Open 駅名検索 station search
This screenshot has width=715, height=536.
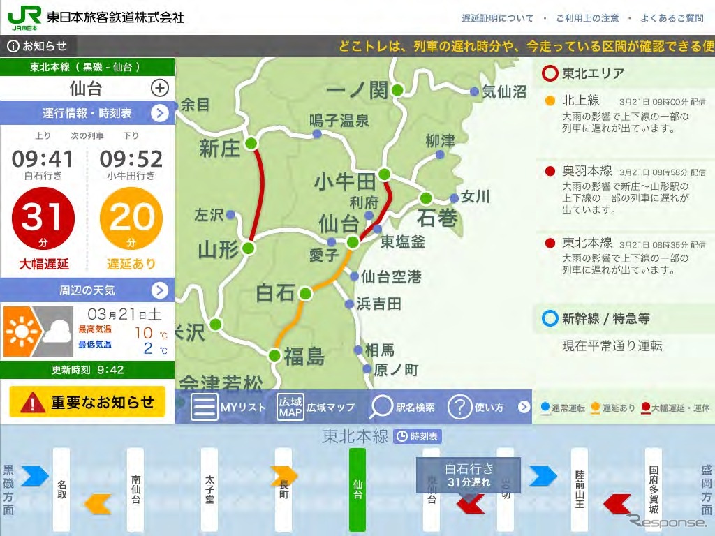(x=401, y=407)
